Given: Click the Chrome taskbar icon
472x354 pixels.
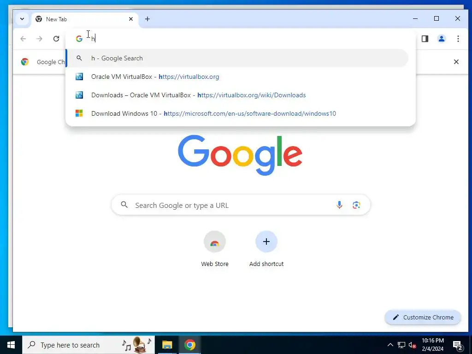Looking at the screenshot, I should (190, 345).
